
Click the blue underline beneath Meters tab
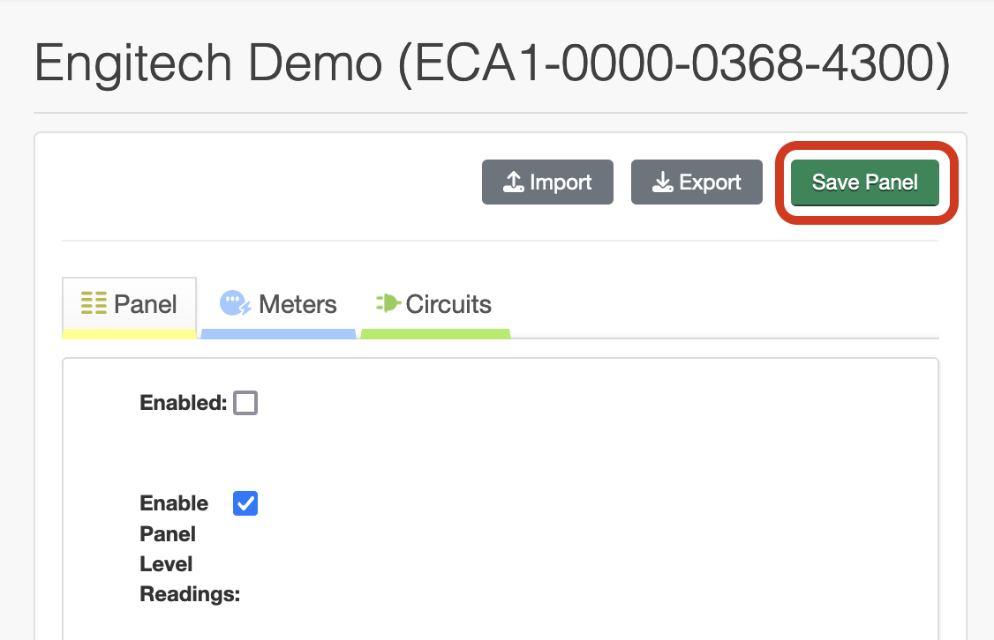[x=279, y=334]
